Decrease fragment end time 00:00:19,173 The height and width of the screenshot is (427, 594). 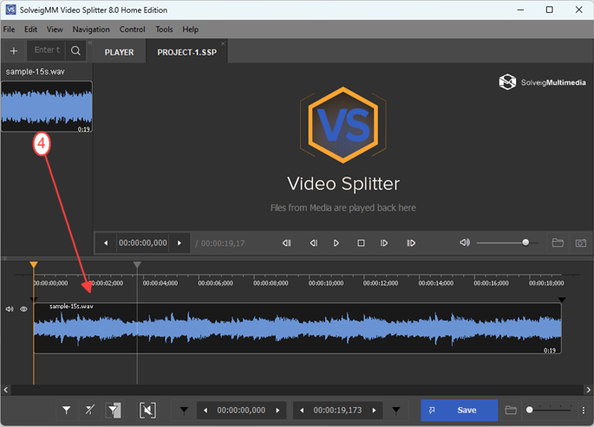pos(302,411)
